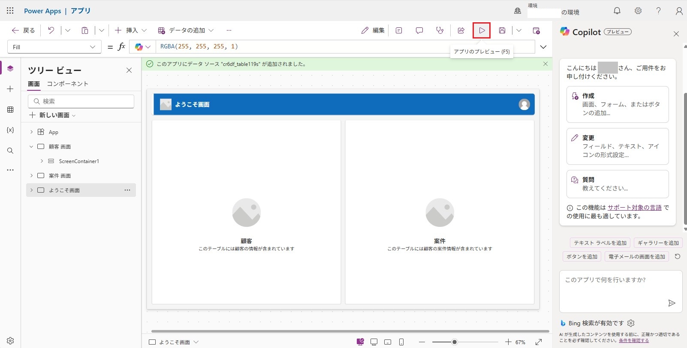Open the data table icon in left sidebar

pyautogui.click(x=10, y=110)
